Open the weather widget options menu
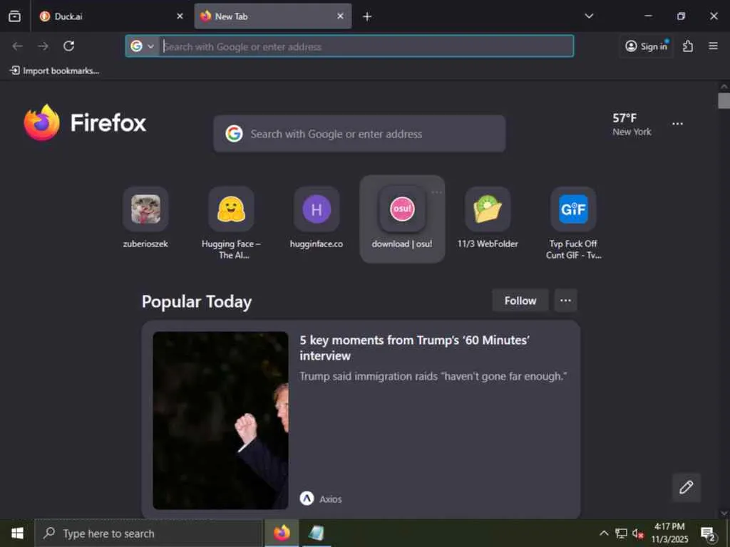This screenshot has width=730, height=547. coord(677,124)
